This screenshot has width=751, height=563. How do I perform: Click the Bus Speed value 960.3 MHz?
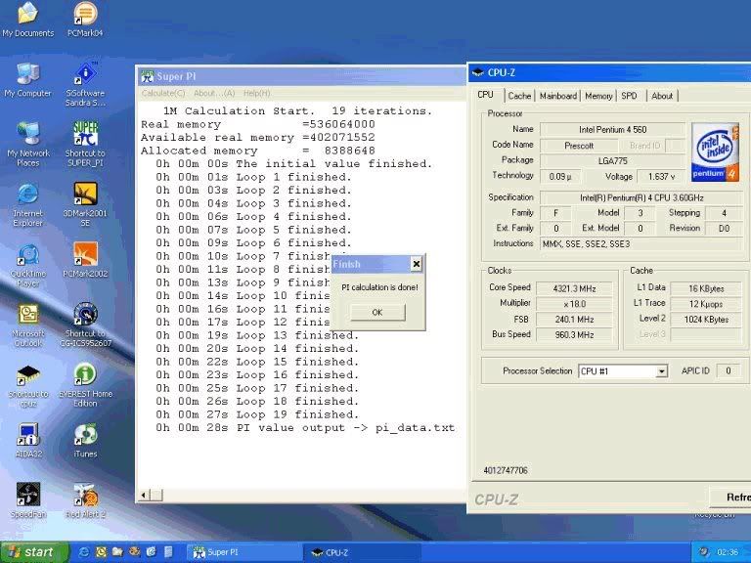pos(574,334)
